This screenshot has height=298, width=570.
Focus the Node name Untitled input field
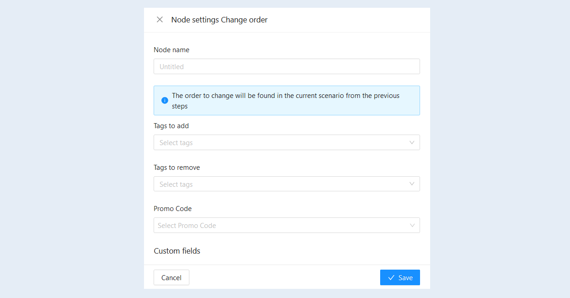click(x=287, y=66)
